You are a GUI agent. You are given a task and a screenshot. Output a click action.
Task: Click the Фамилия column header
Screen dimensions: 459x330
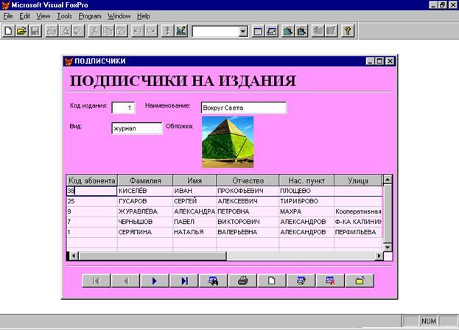coord(144,180)
